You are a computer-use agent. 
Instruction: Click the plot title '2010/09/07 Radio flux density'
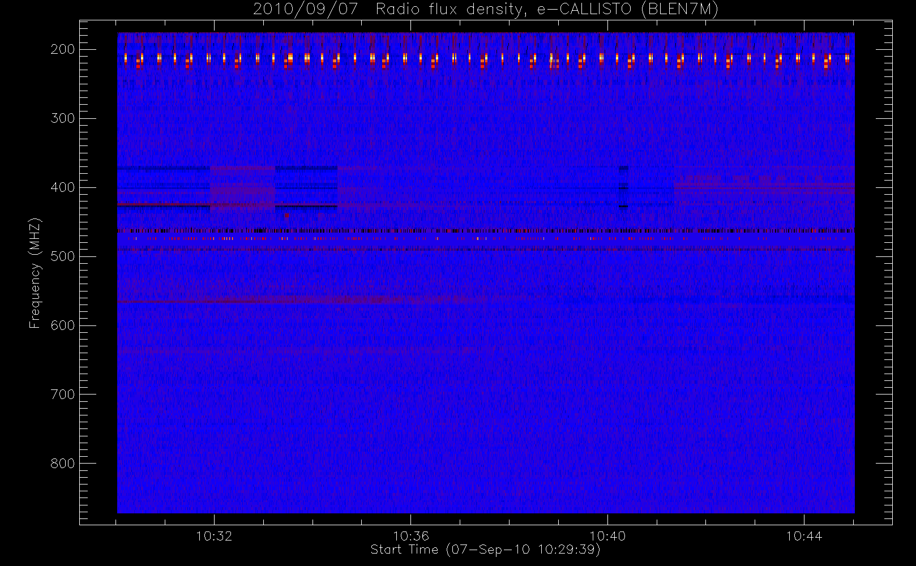tap(486, 9)
